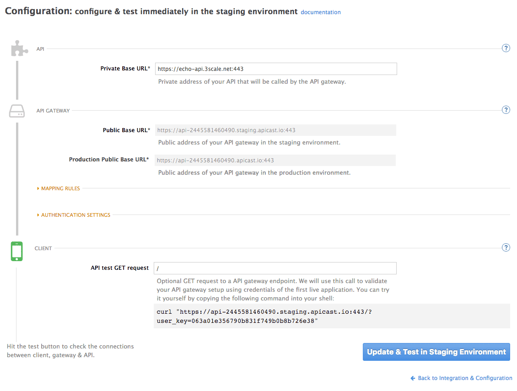This screenshot has width=517, height=391.
Task: Click the puzzle piece API icon
Action: (x=17, y=48)
